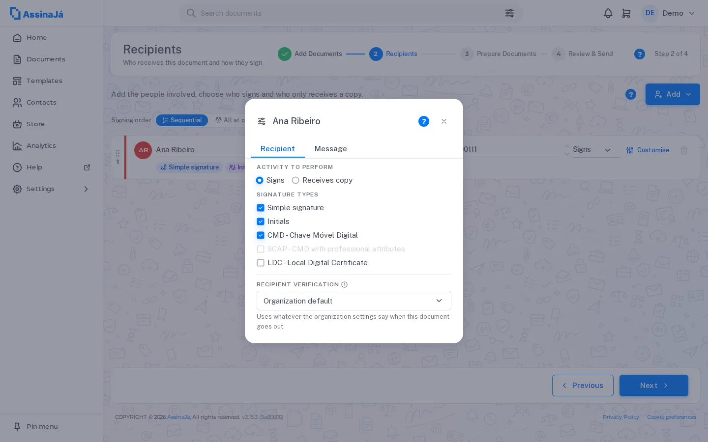Open the shopping cart icon
The width and height of the screenshot is (708, 442).
[x=626, y=13]
